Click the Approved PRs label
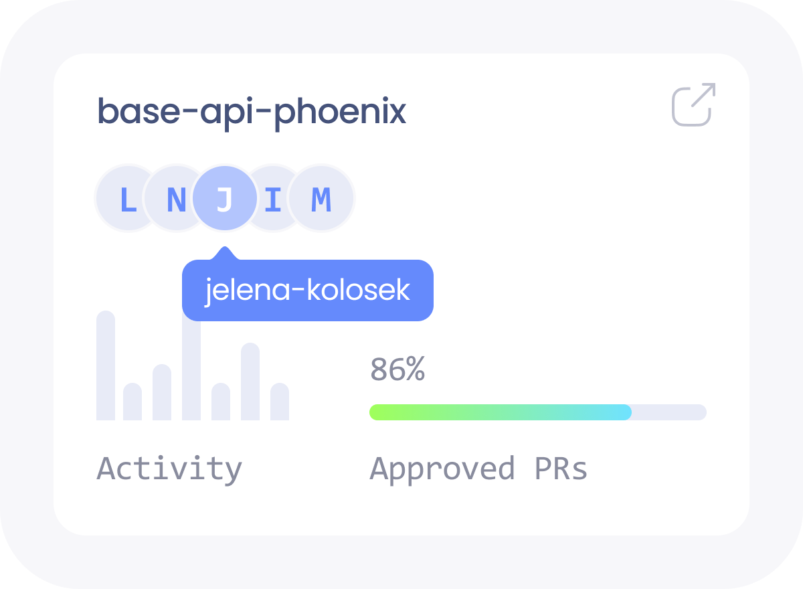Screen dimensions: 803x589 [x=478, y=468]
